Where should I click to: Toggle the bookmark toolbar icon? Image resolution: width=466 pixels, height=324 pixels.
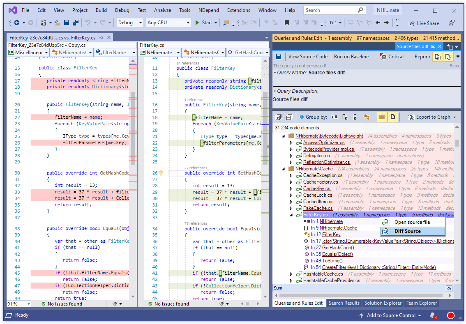coord(287,23)
